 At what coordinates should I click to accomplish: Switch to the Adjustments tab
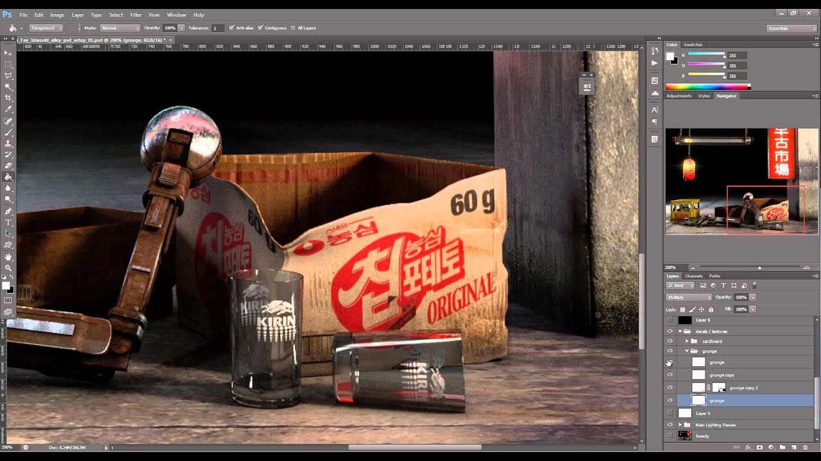tap(679, 96)
